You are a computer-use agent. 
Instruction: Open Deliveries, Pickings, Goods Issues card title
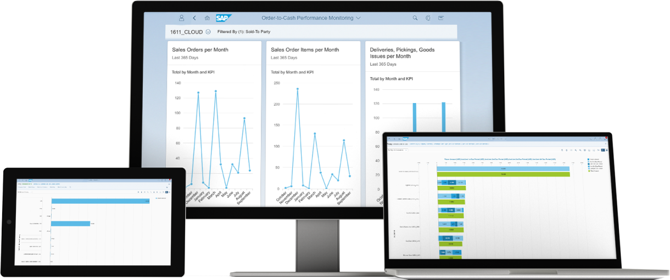click(402, 53)
